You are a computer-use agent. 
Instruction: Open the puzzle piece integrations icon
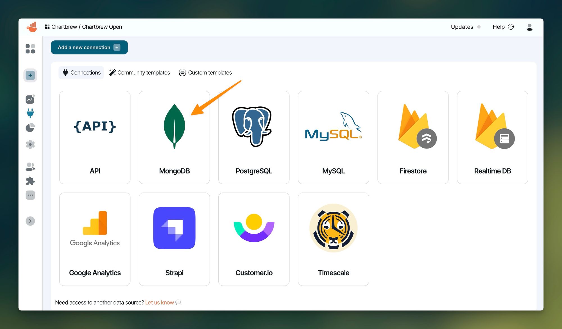(30, 181)
